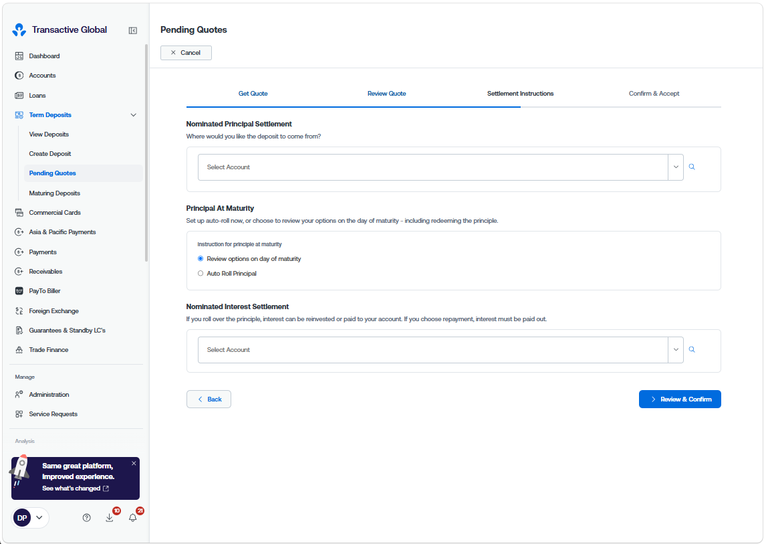Viewport: 764px width, 544px height.
Task: Click the Trade Finance icon
Action: tap(19, 350)
